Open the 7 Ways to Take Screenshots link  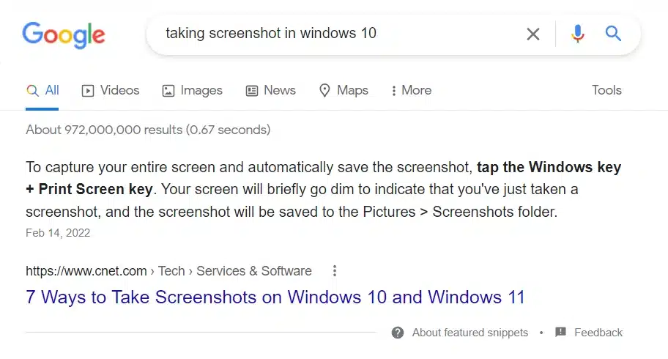coord(275,297)
